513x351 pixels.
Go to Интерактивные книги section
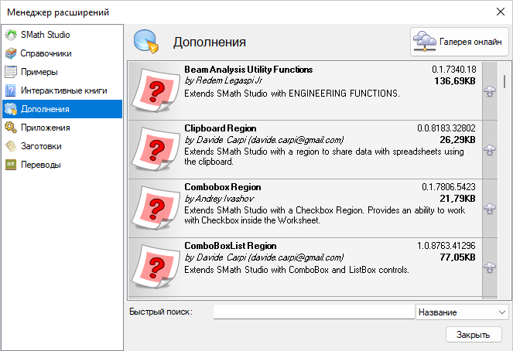coord(63,90)
